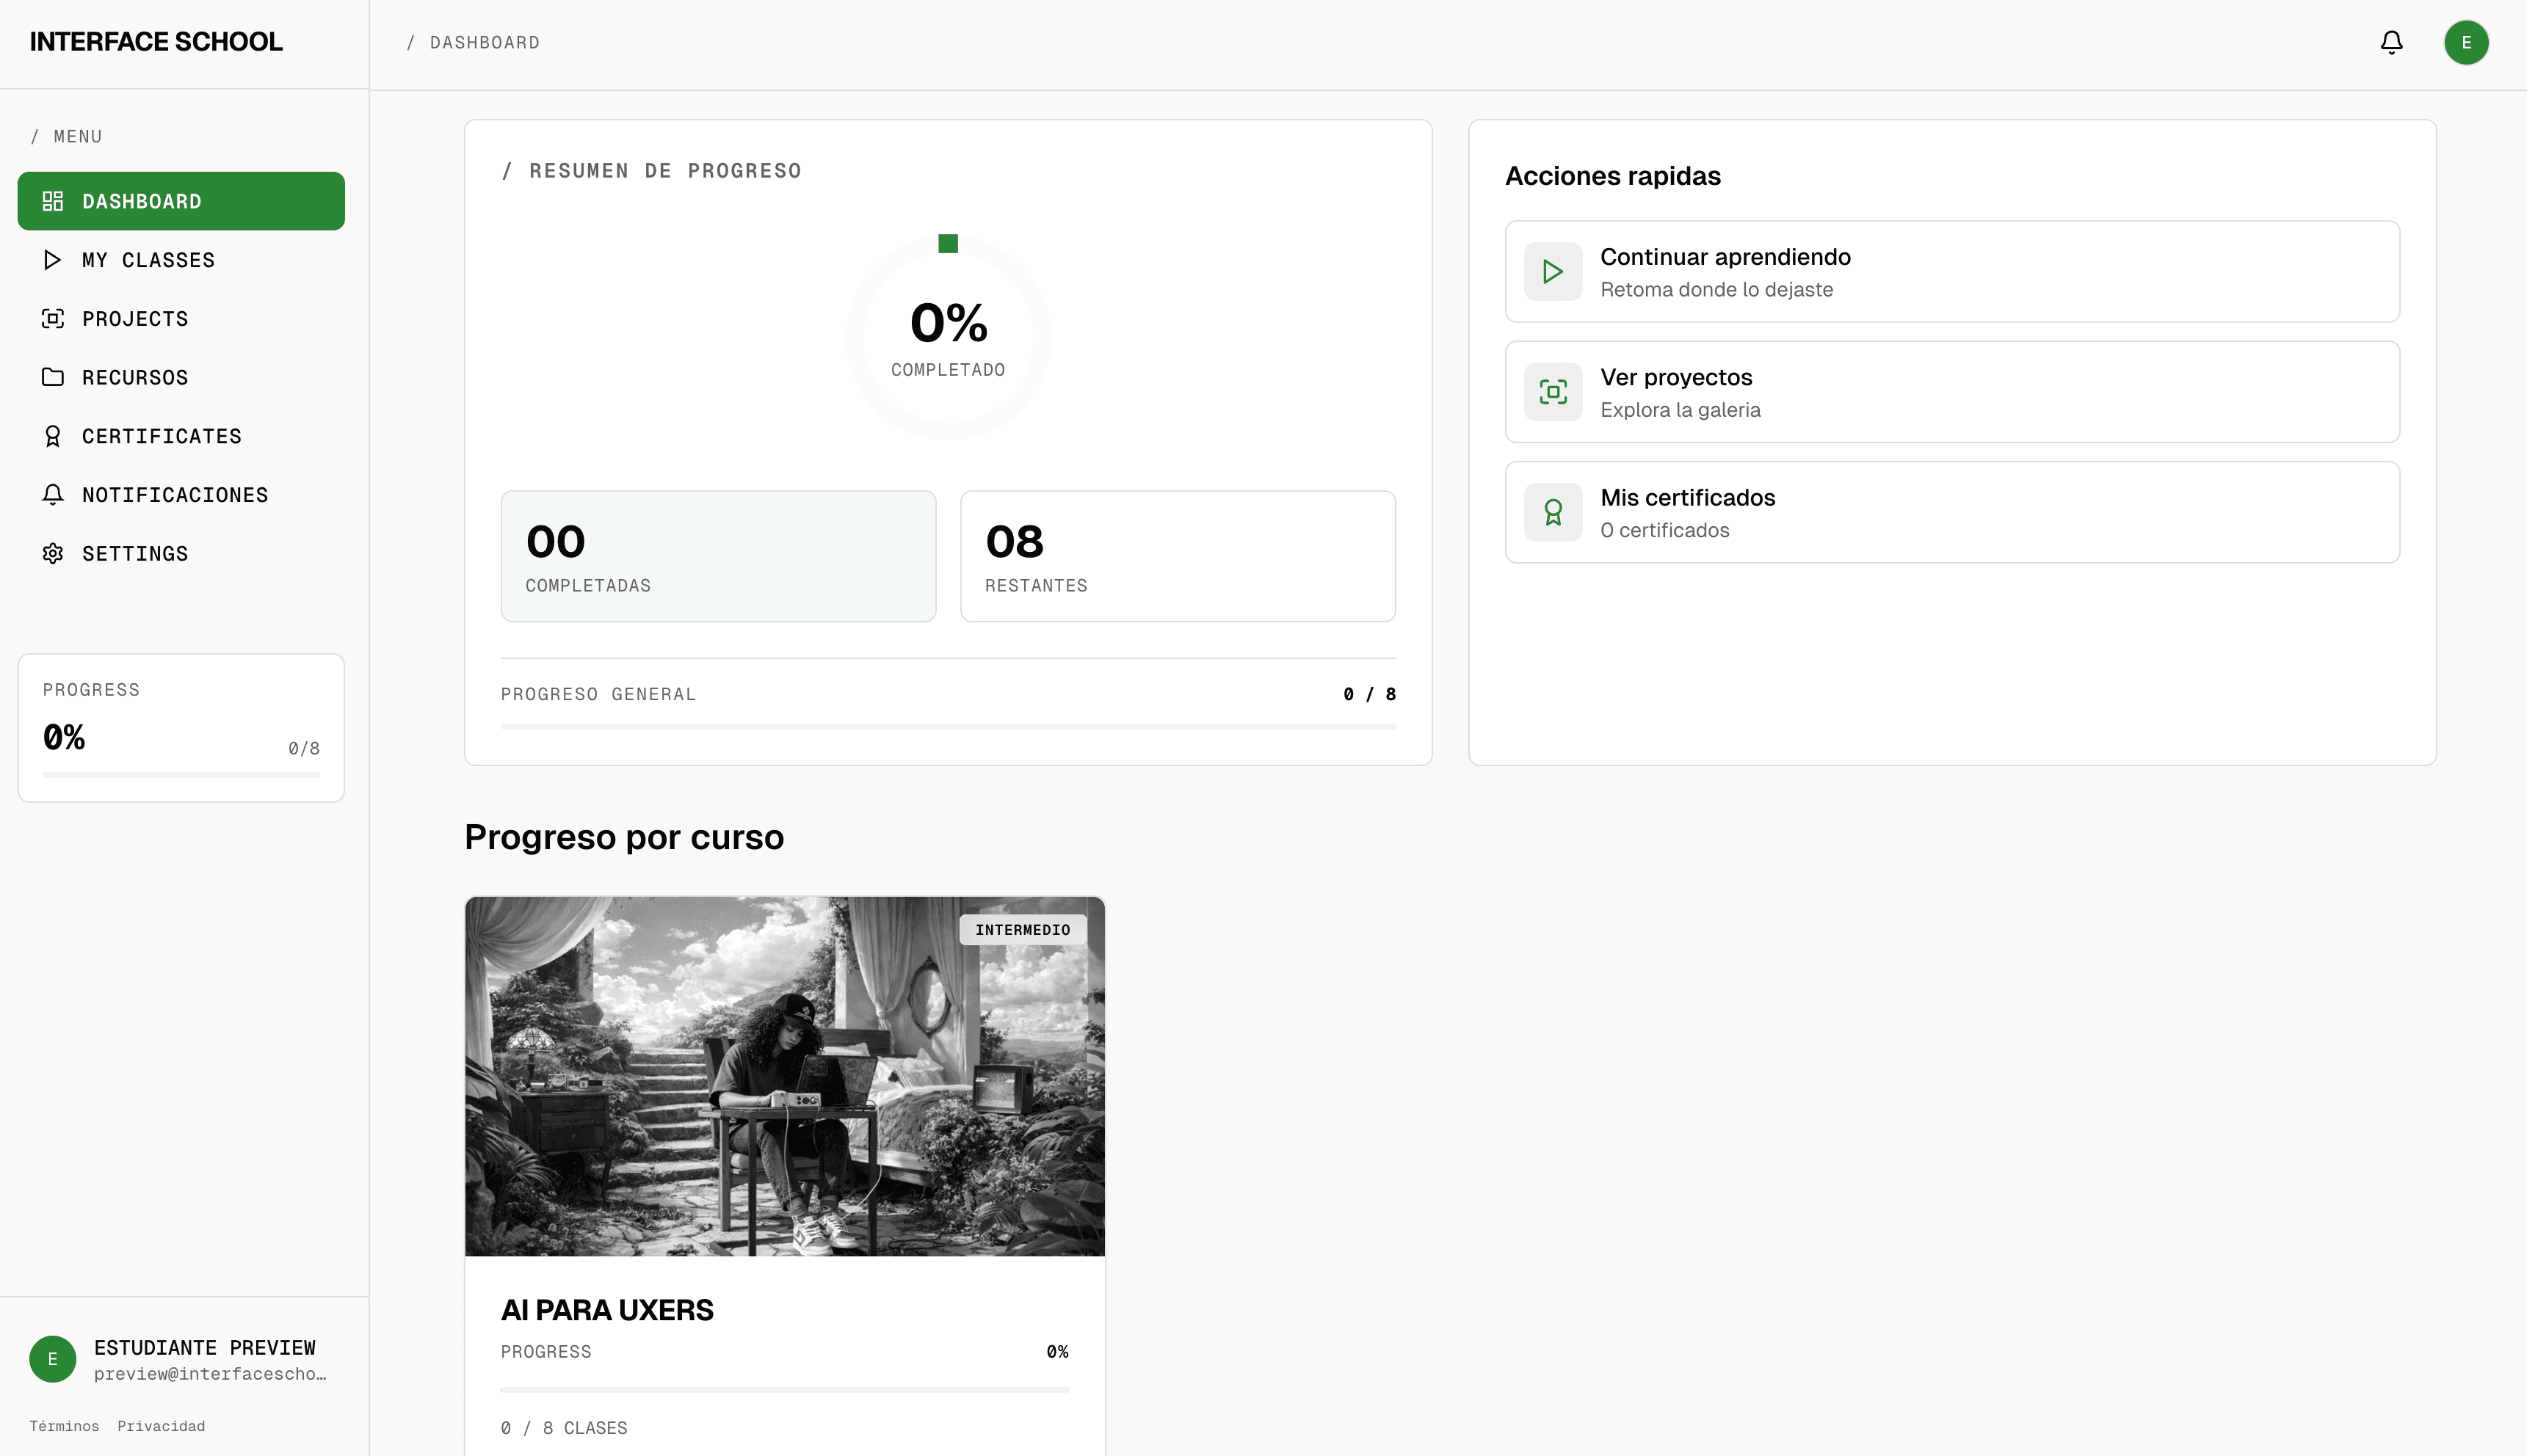Screen dimensions: 2527x1456
Task: Click the folder icon next to RECURSOS
Action: point(53,377)
